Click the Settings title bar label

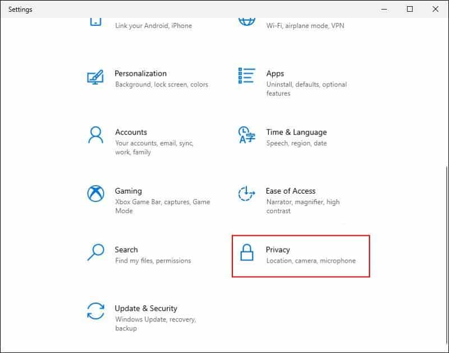click(21, 9)
